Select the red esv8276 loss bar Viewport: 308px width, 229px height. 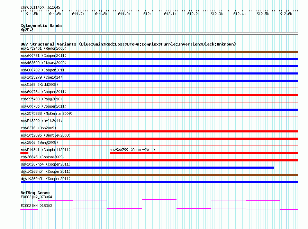(x=159, y=131)
